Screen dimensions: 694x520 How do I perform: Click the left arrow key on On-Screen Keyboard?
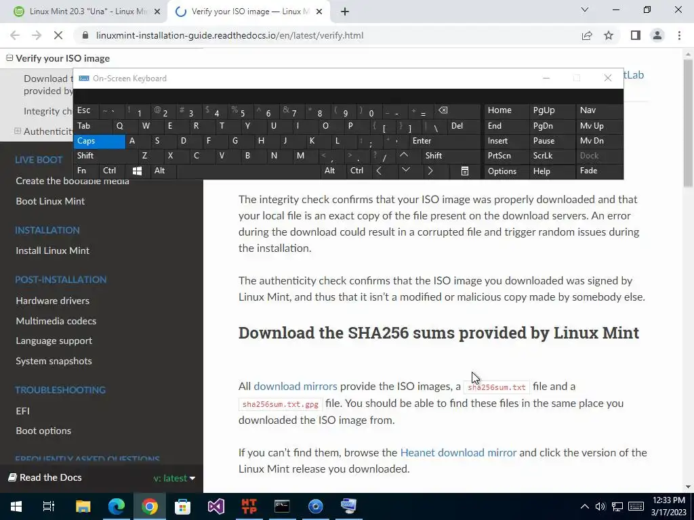click(x=380, y=171)
